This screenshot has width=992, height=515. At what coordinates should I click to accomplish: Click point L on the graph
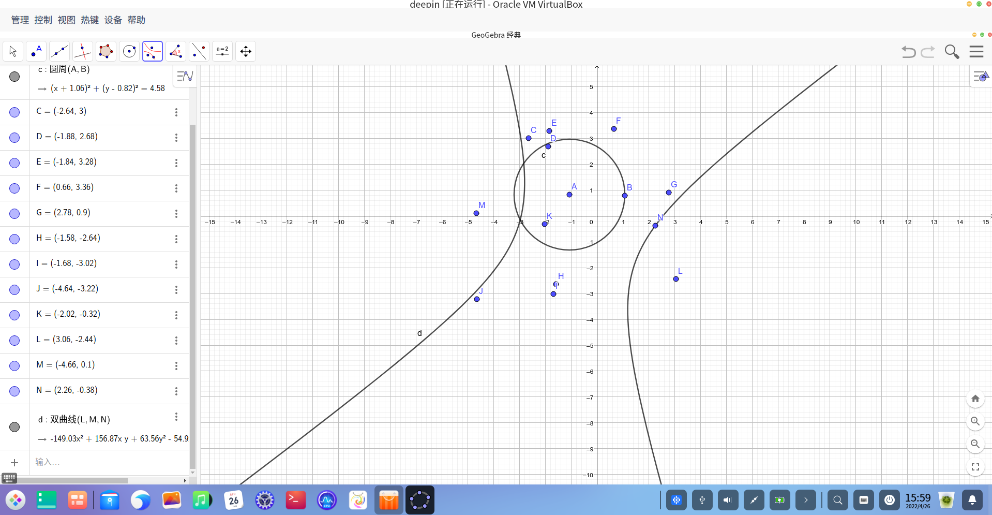tap(676, 279)
